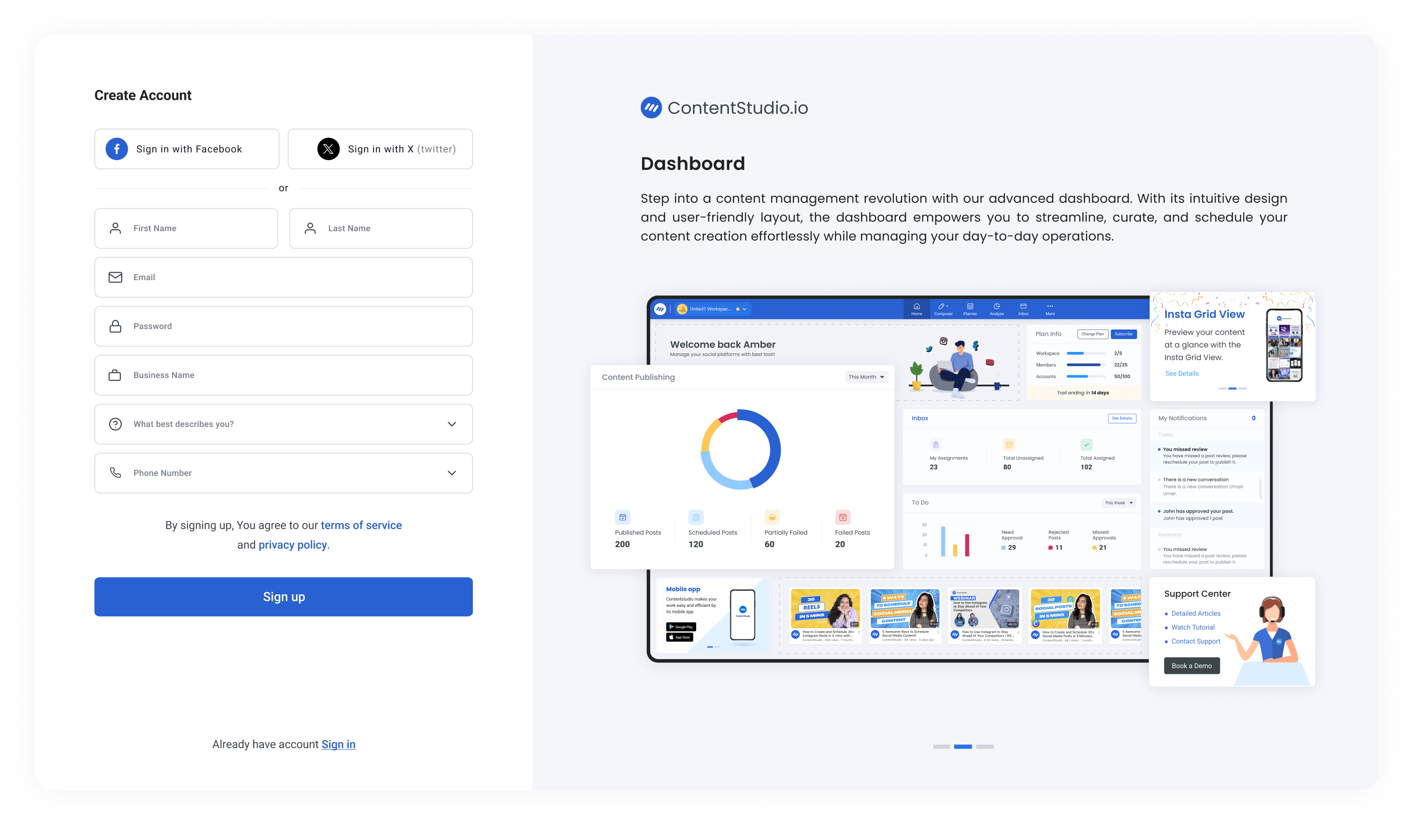Click the Facebook sign-in icon

coord(117,148)
